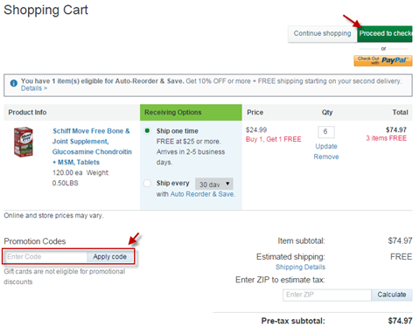Open the Schiff Move Free product link
The width and height of the screenshot is (419, 327).
pyautogui.click(x=92, y=147)
